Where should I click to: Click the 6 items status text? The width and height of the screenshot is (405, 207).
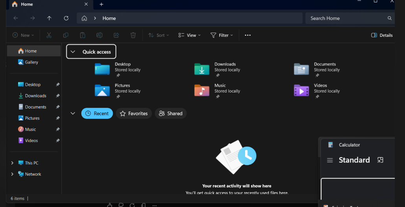[x=18, y=198]
